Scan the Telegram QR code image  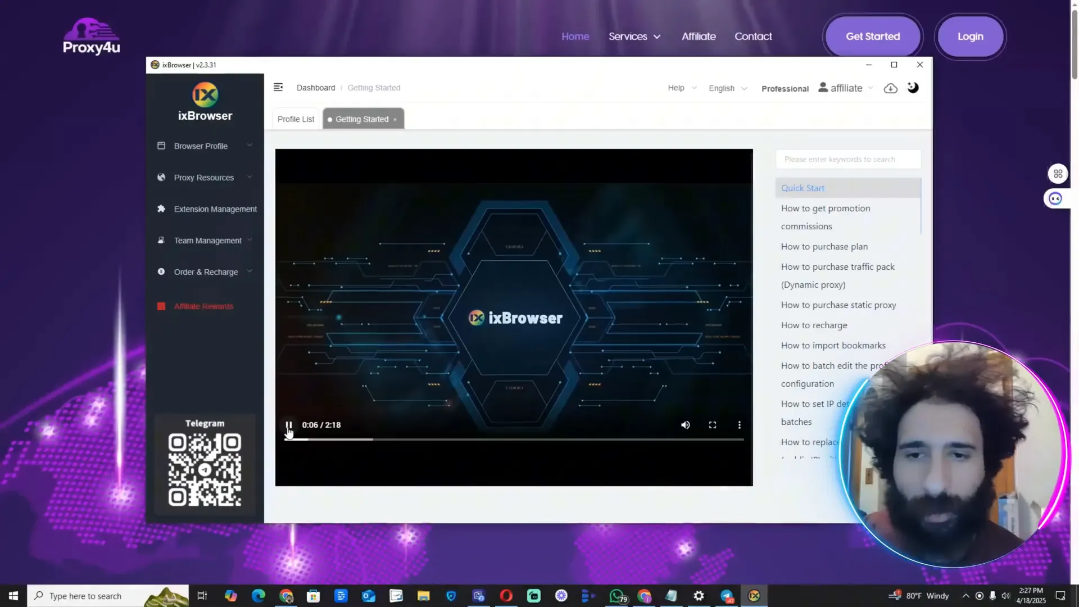coord(205,470)
